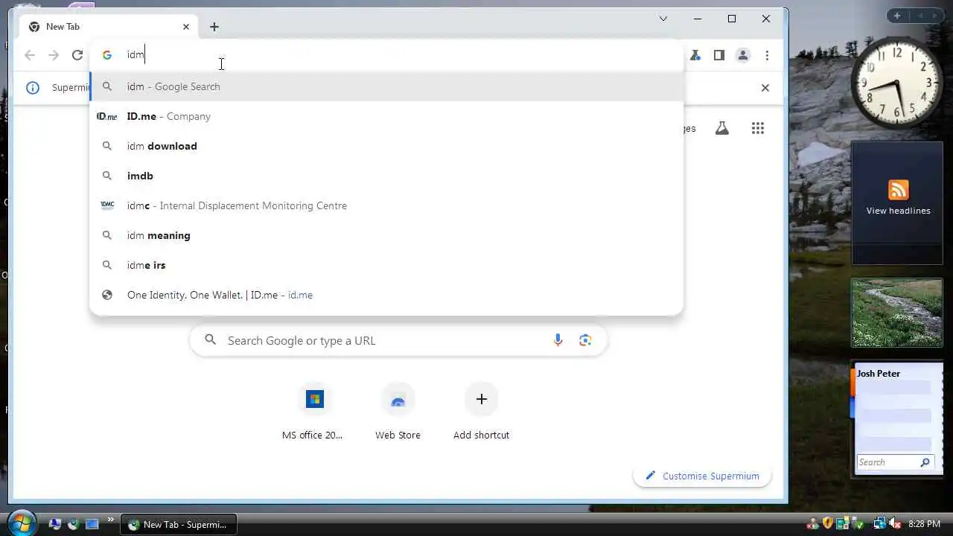
Task: Open the tab search dropdown chevron
Action: tap(663, 19)
